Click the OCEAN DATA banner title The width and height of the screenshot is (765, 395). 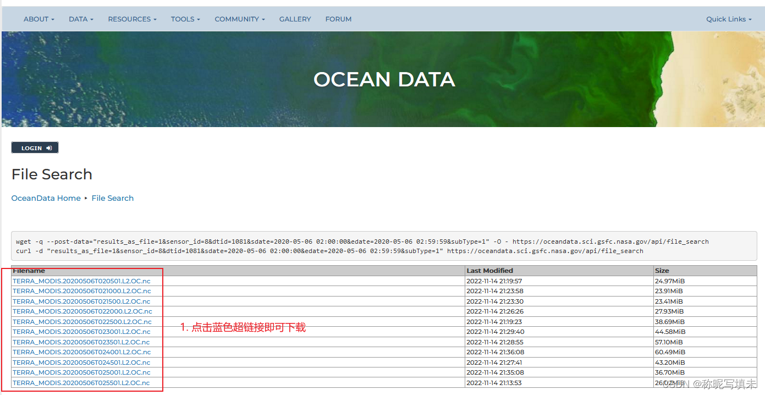(x=384, y=80)
